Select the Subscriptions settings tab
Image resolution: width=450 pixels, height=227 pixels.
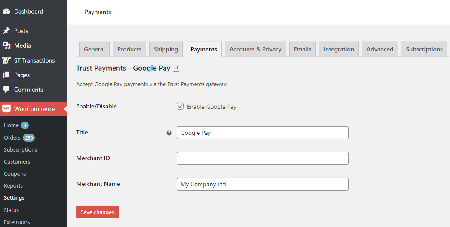[x=424, y=49]
